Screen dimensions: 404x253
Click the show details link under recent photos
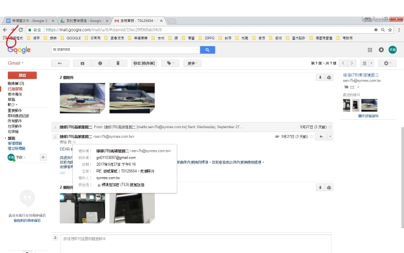pos(369,116)
